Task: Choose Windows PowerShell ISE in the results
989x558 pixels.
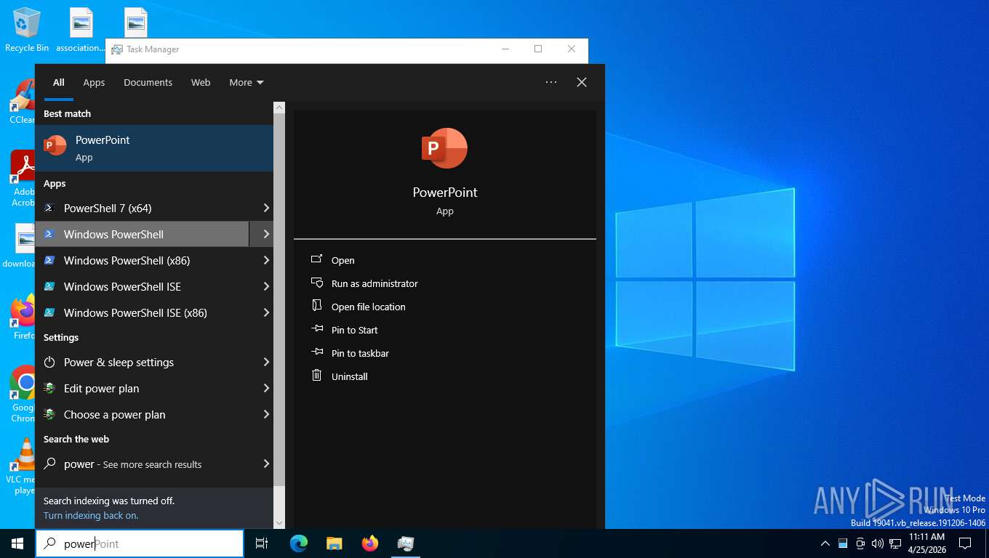Action: pyautogui.click(x=142, y=286)
